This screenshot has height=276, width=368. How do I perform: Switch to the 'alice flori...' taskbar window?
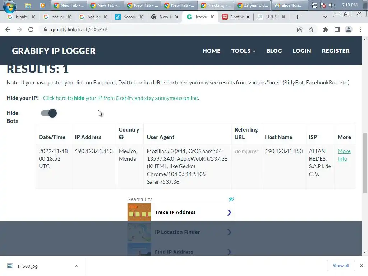[x=290, y=5]
